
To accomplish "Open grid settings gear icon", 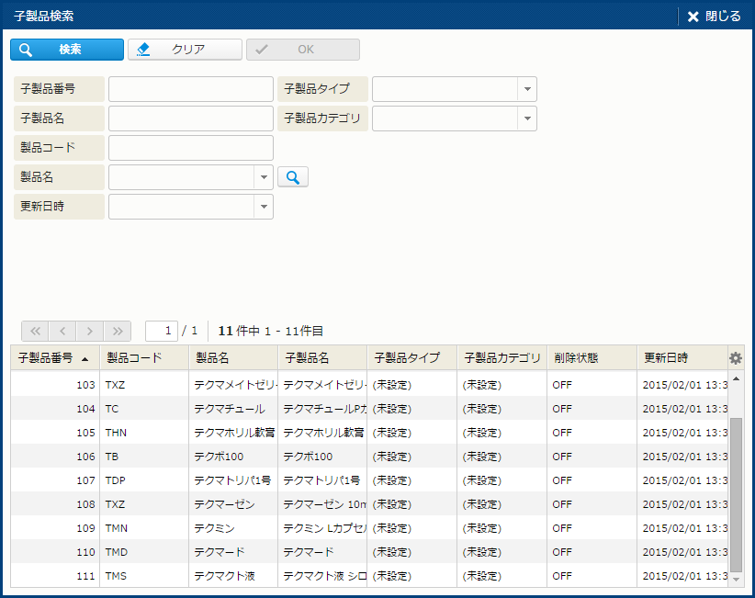I will [735, 358].
